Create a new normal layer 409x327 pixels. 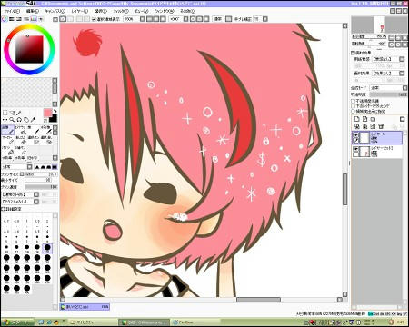(x=357, y=119)
